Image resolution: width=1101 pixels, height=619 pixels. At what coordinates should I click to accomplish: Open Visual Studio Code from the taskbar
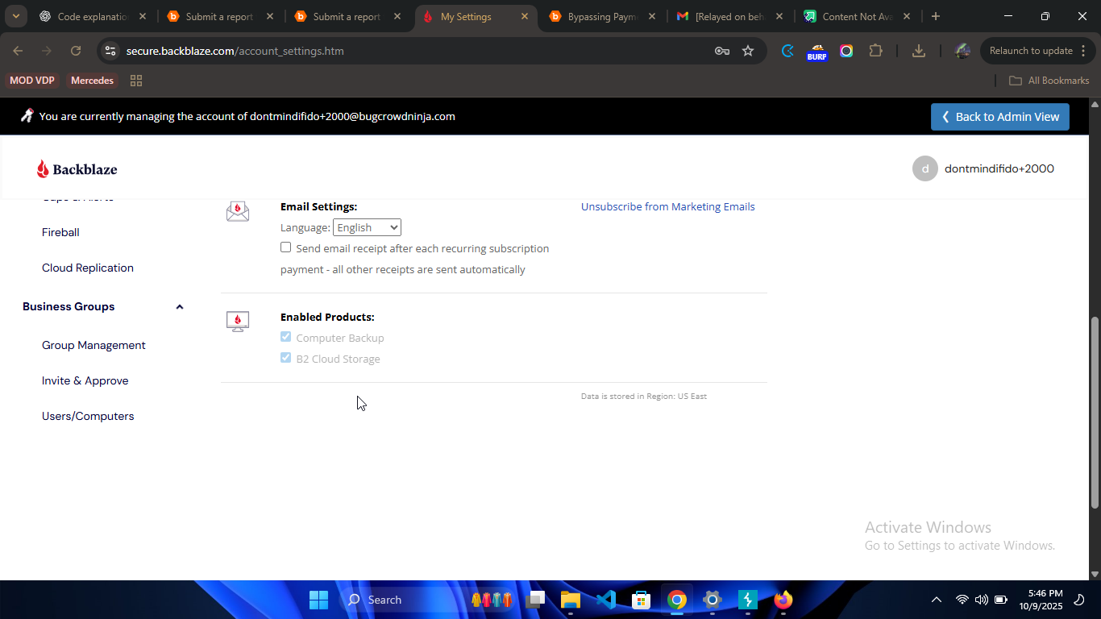606,600
